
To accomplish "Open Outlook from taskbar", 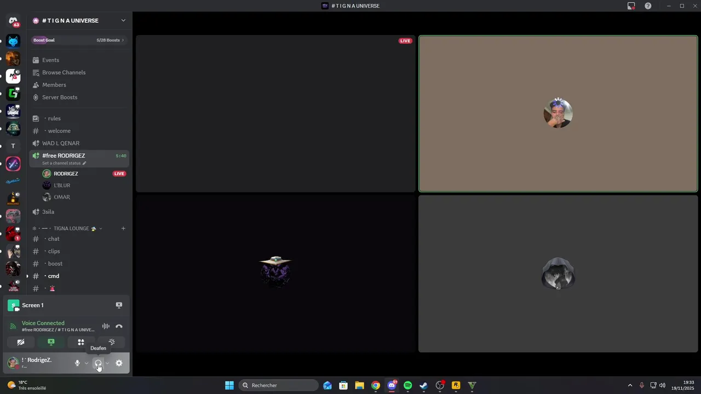I will pyautogui.click(x=327, y=385).
